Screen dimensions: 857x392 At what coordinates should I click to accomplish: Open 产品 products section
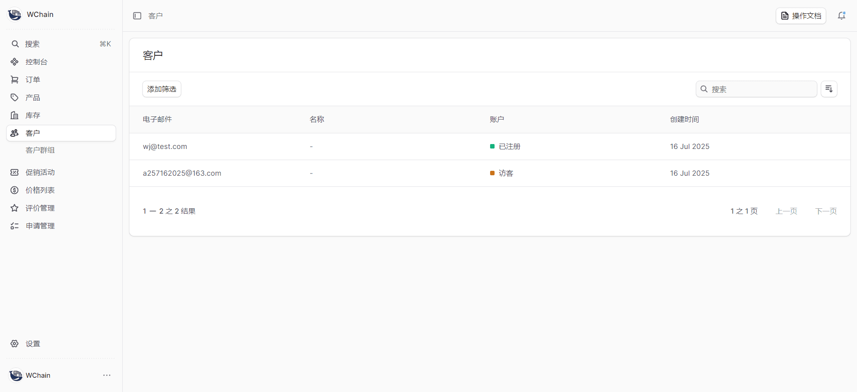coord(33,98)
